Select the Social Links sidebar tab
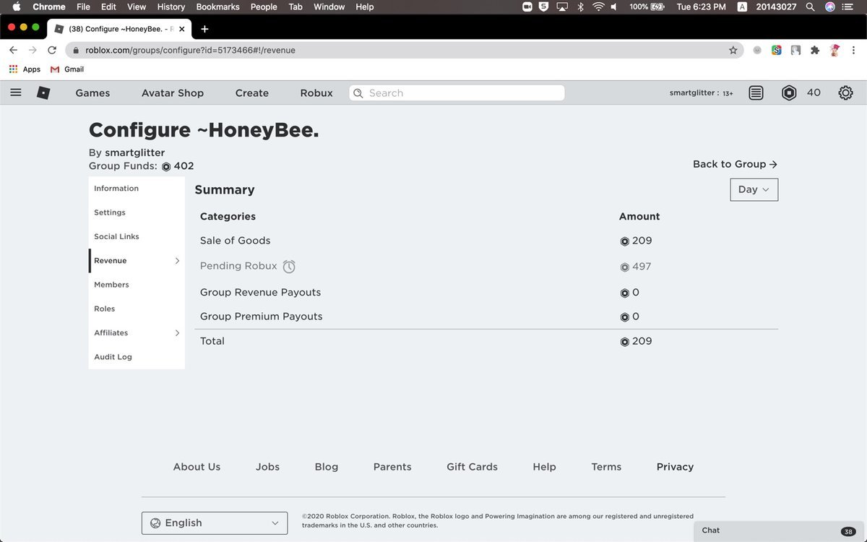 point(116,237)
